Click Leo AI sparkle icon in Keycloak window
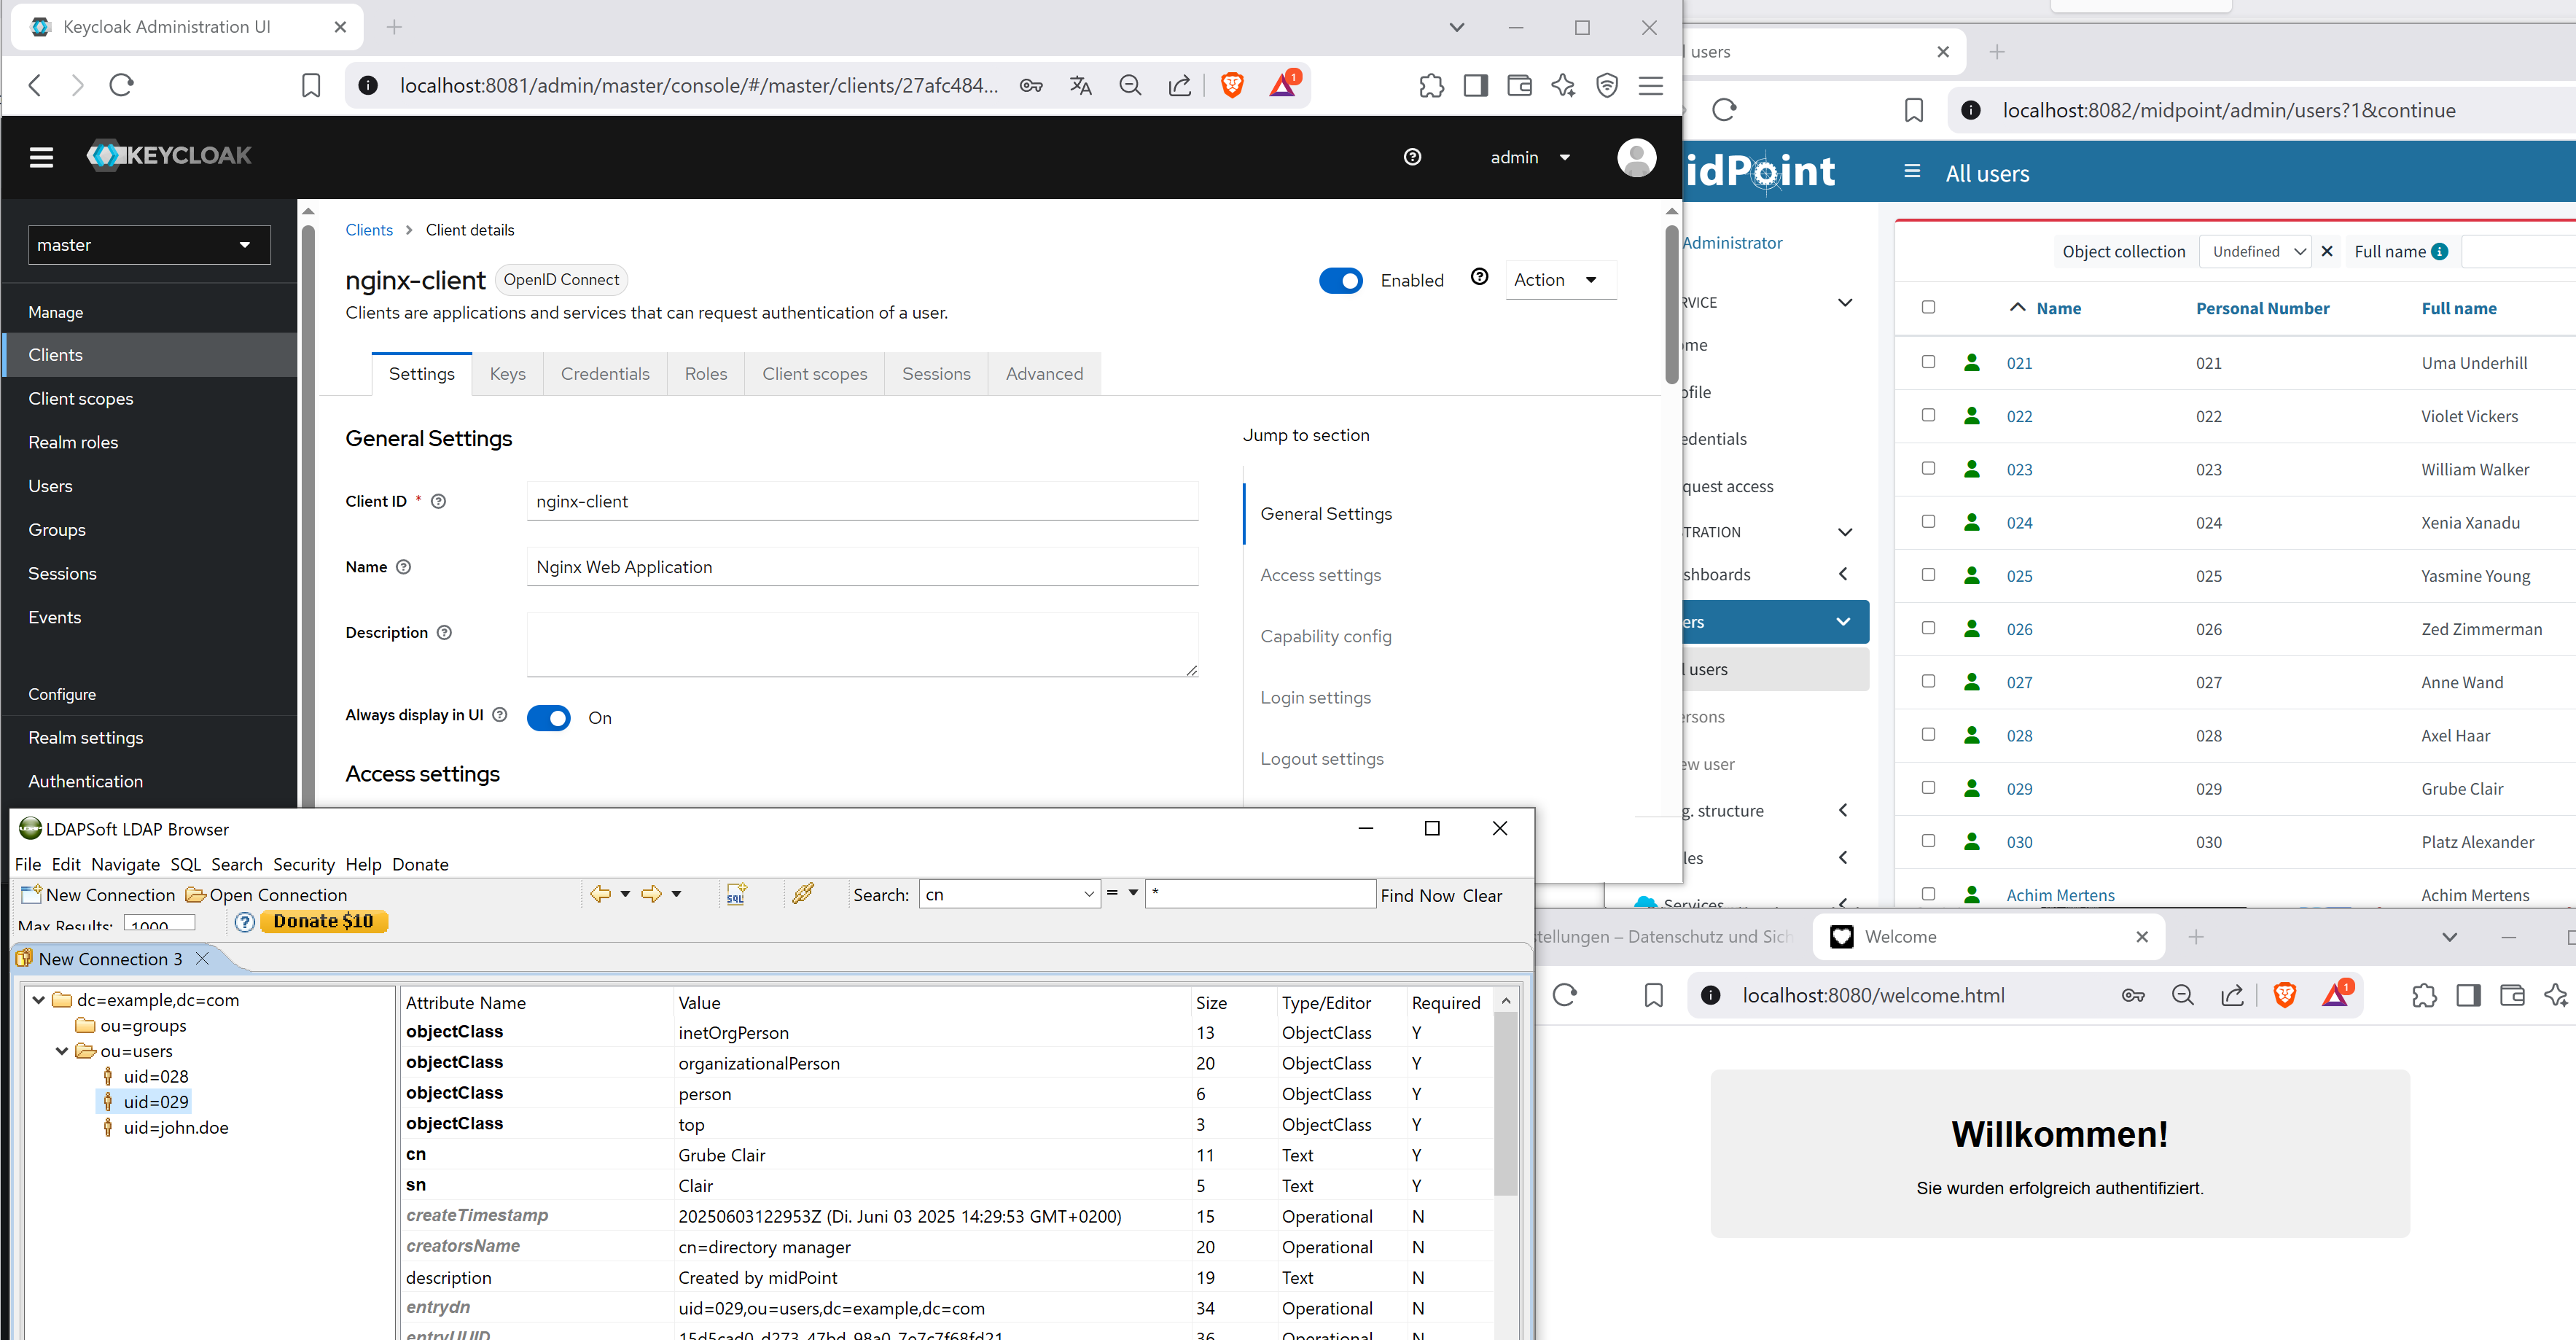 coord(1563,86)
